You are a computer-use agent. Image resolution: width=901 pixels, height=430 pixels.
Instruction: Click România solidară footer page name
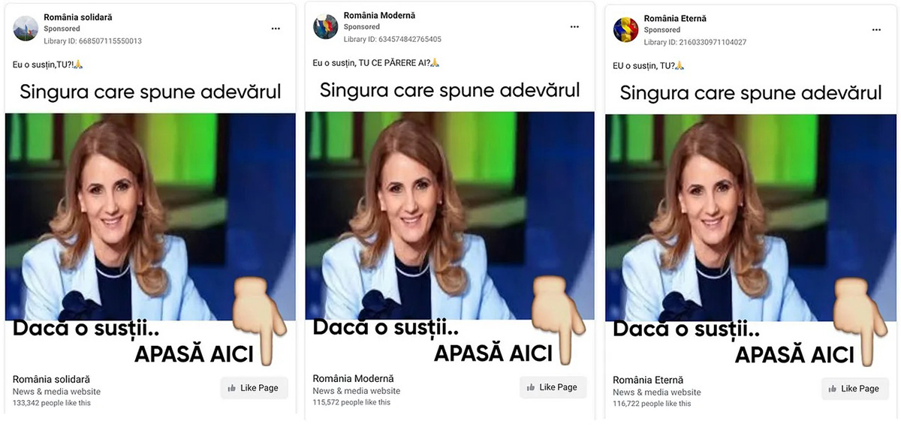[51, 380]
